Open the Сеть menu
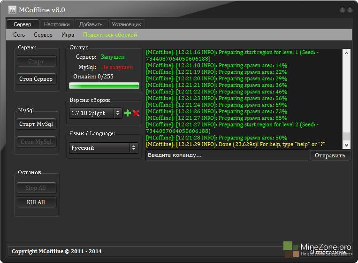 [x=19, y=35]
